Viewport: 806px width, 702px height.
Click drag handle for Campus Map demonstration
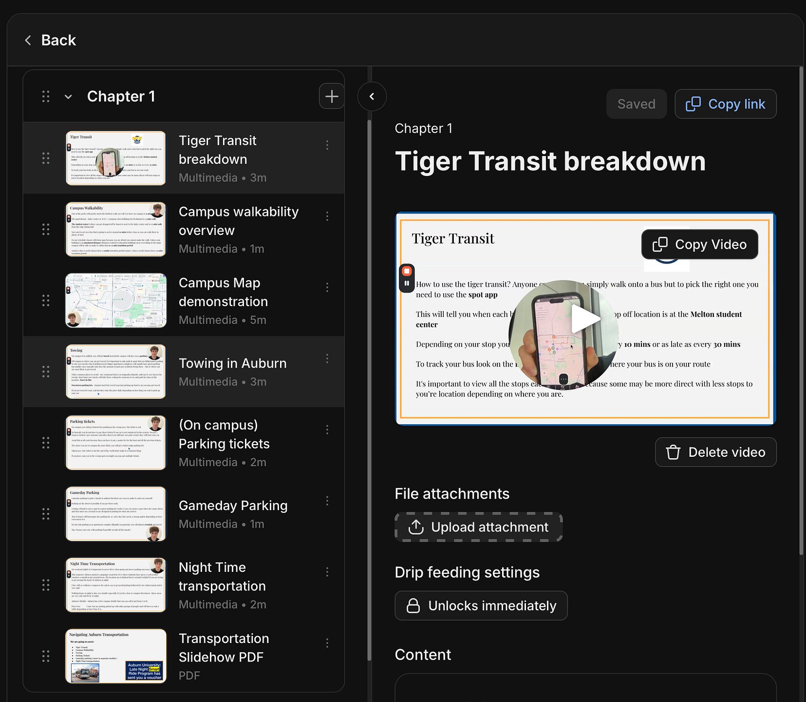(x=46, y=300)
